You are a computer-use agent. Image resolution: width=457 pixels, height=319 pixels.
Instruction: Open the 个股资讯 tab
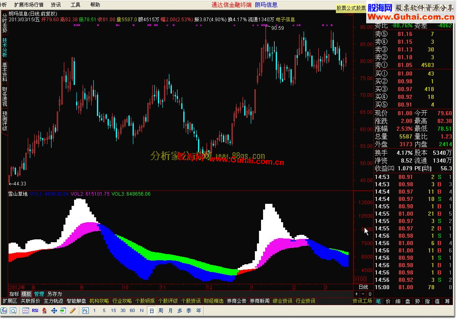pyautogui.click(x=191, y=301)
